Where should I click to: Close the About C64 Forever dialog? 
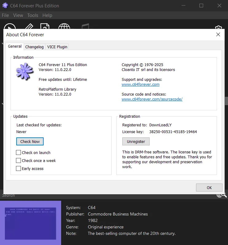(x=218, y=34)
